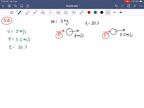Toggle the read-only/zoom window tool
144x108 pixels.
coord(12,13)
